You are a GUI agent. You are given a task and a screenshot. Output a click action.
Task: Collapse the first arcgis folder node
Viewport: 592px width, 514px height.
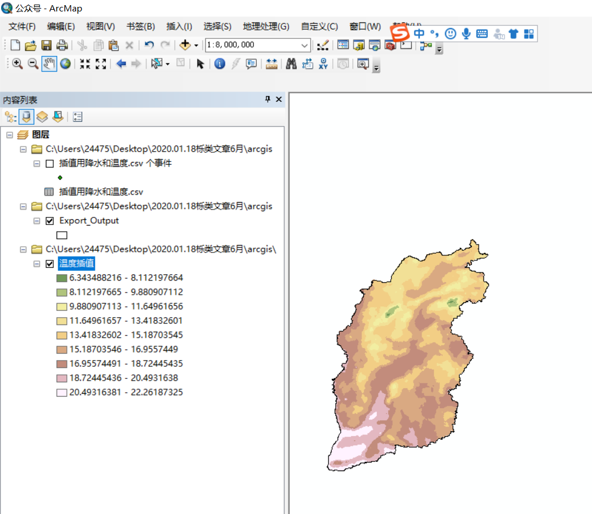click(x=23, y=149)
